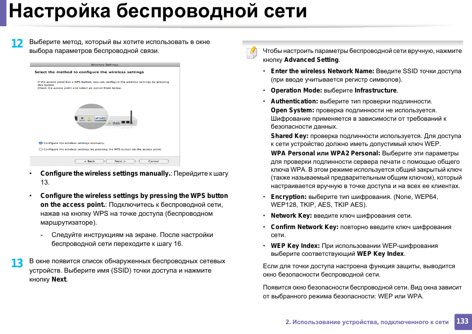Click the Back button in the dialog
472x334 pixels.
(x=91, y=161)
